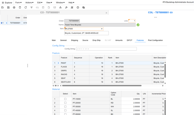Switch to the Shipping tab
194x115 pixels.
point(74,40)
